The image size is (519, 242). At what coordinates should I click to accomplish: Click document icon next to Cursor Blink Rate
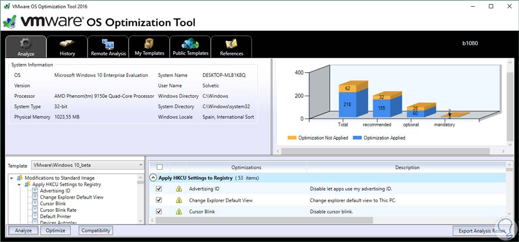tap(35, 210)
